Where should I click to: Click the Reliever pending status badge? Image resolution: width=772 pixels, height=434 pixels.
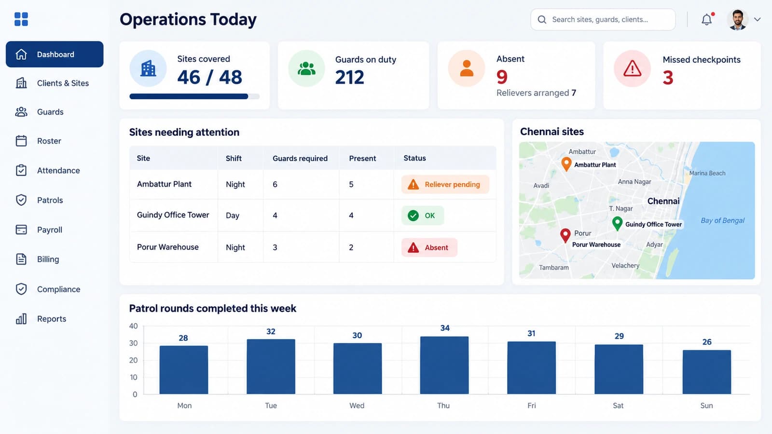pyautogui.click(x=445, y=184)
